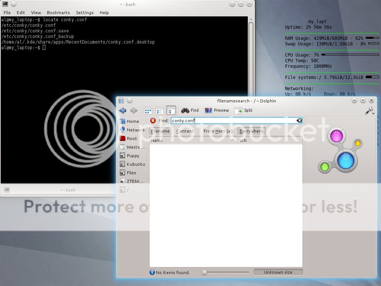
Task: Open the Puppy drive place
Action: pos(129,156)
